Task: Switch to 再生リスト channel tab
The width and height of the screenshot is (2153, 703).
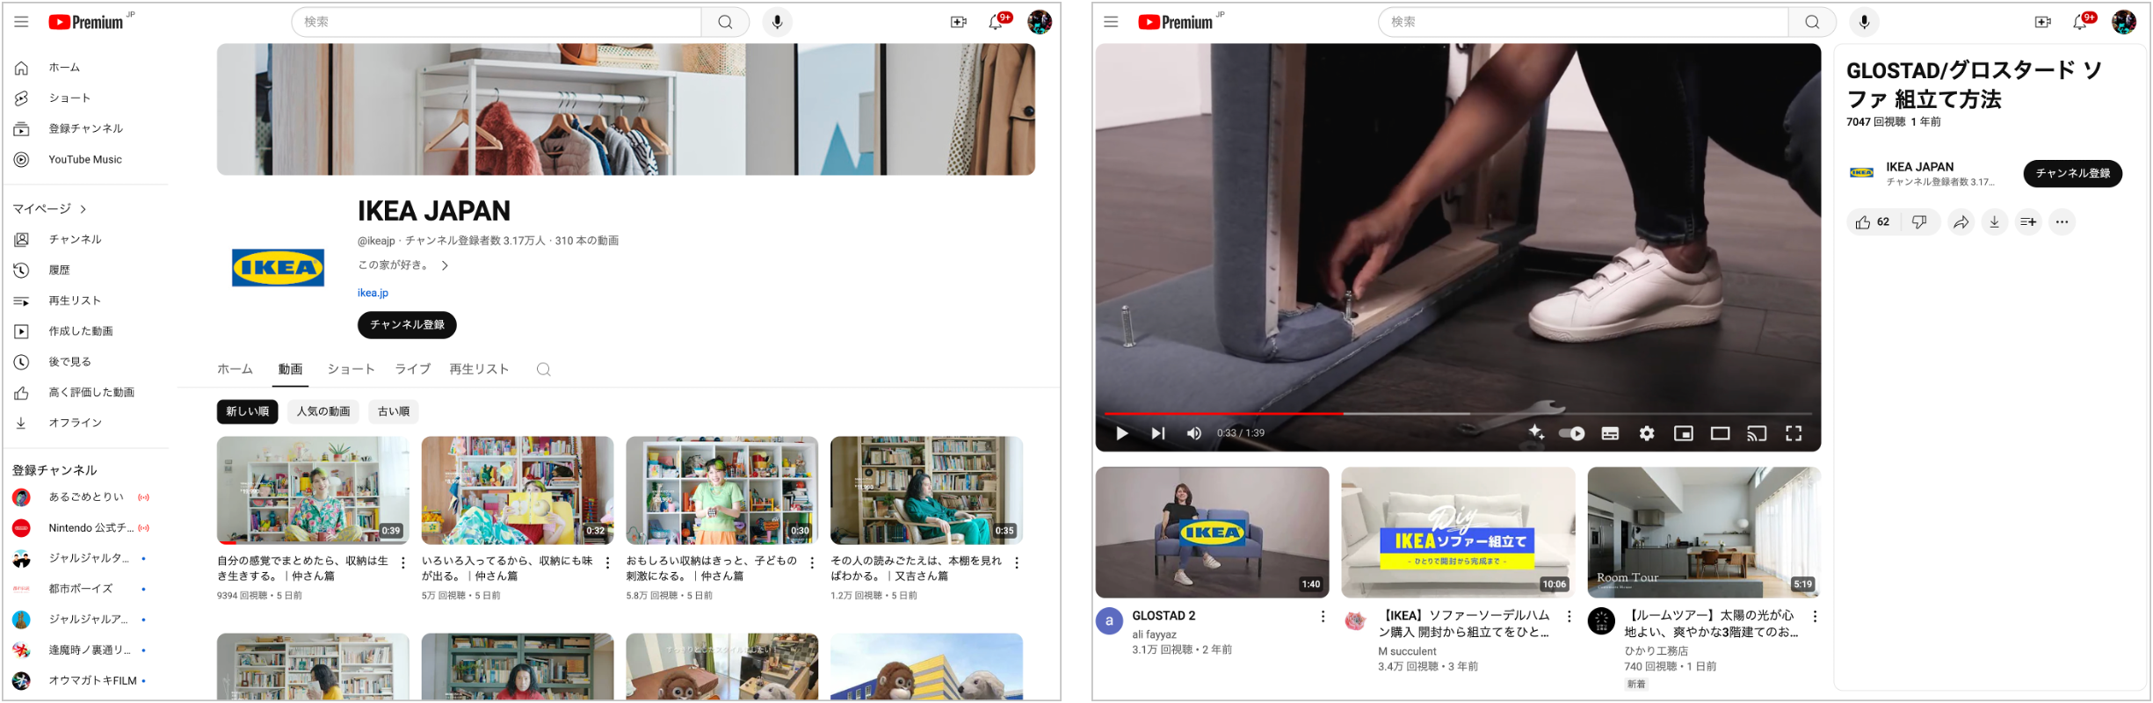Action: pyautogui.click(x=479, y=369)
